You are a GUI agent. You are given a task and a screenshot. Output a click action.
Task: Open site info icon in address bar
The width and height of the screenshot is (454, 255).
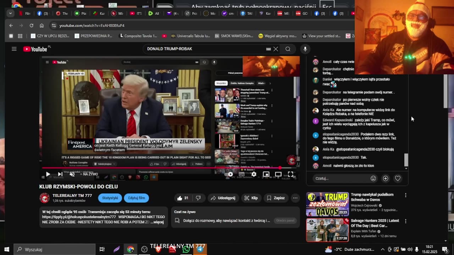(x=54, y=25)
